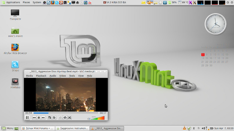Open mint's Home folder icon
The width and height of the screenshot is (234, 131).
point(15,32)
